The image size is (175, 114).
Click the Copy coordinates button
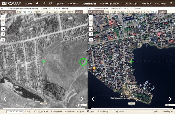pos(28,112)
